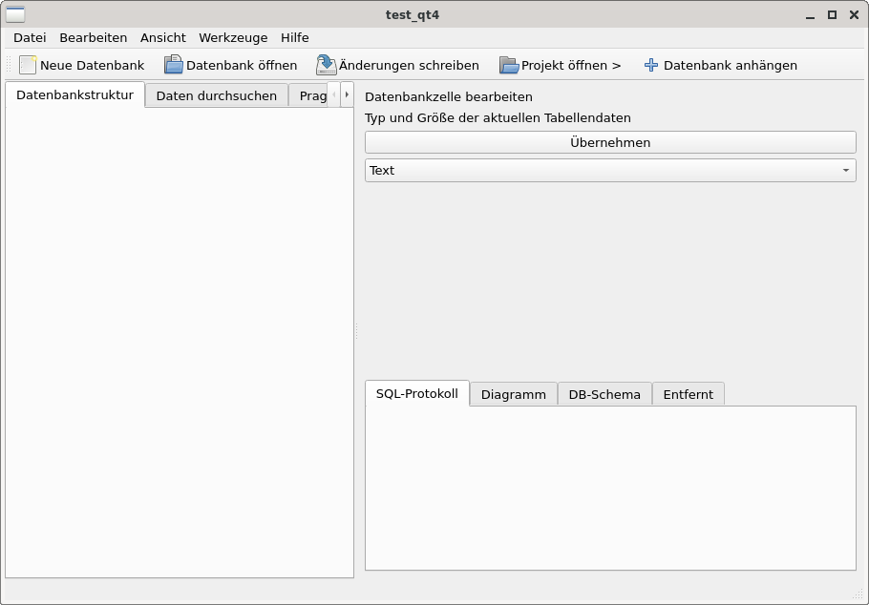Open the Text mode combo box
Viewport: 869px width, 605px height.
coord(610,170)
